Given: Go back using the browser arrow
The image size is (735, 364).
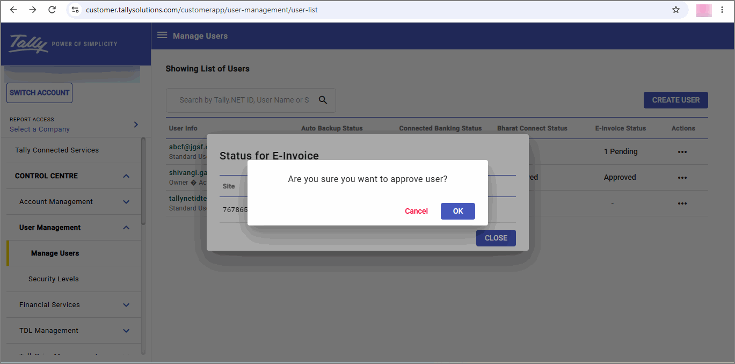Looking at the screenshot, I should tap(13, 10).
